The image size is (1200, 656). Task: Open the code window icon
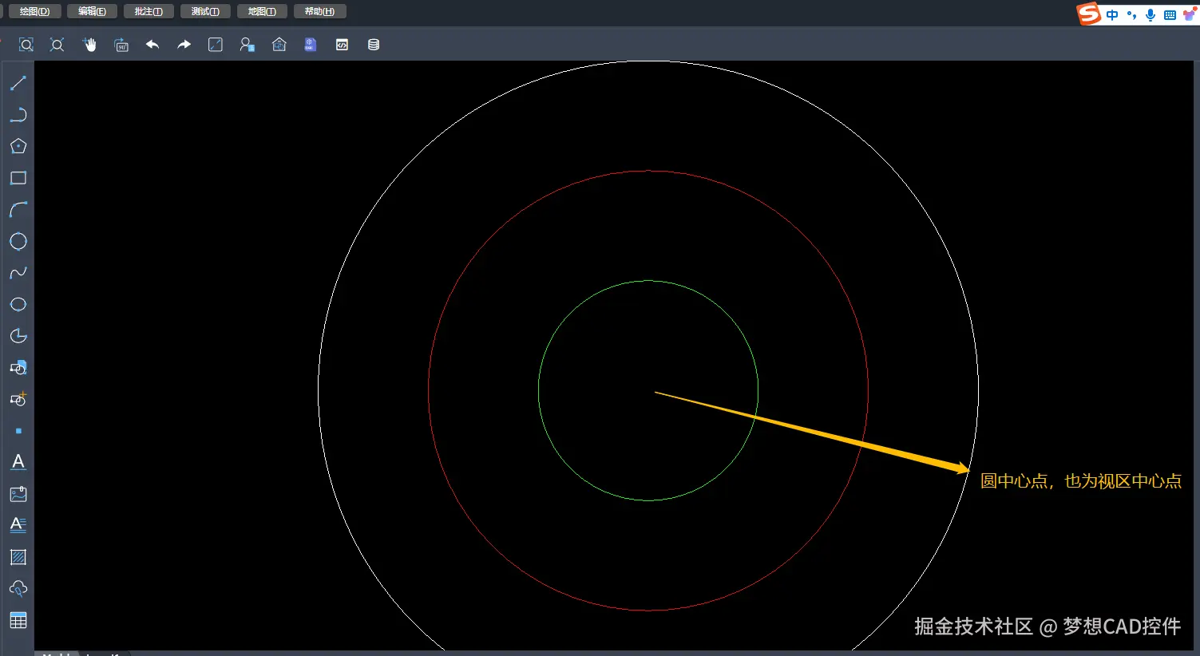pyautogui.click(x=342, y=45)
